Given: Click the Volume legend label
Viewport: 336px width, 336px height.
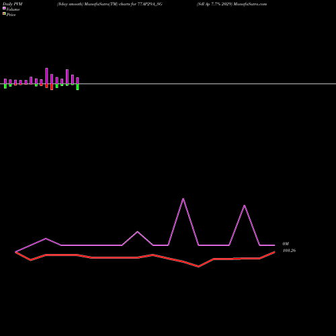Looking at the screenshot, I should click(x=13, y=9).
